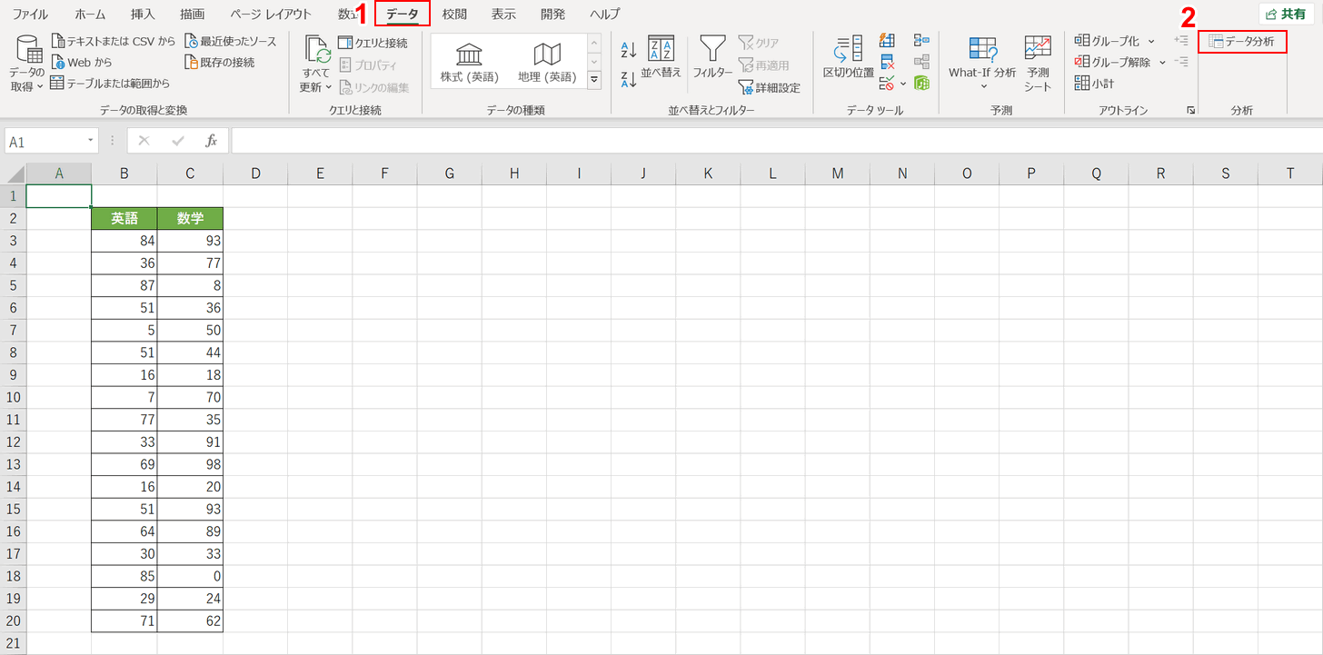Click the green 英語 header cell
The image size is (1323, 655).
(124, 218)
